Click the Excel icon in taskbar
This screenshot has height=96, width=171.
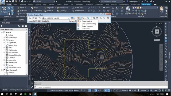(x=25, y=94)
